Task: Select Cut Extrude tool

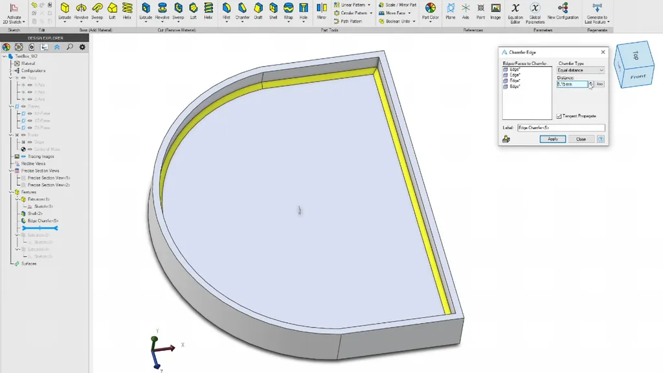Action: [x=146, y=12]
